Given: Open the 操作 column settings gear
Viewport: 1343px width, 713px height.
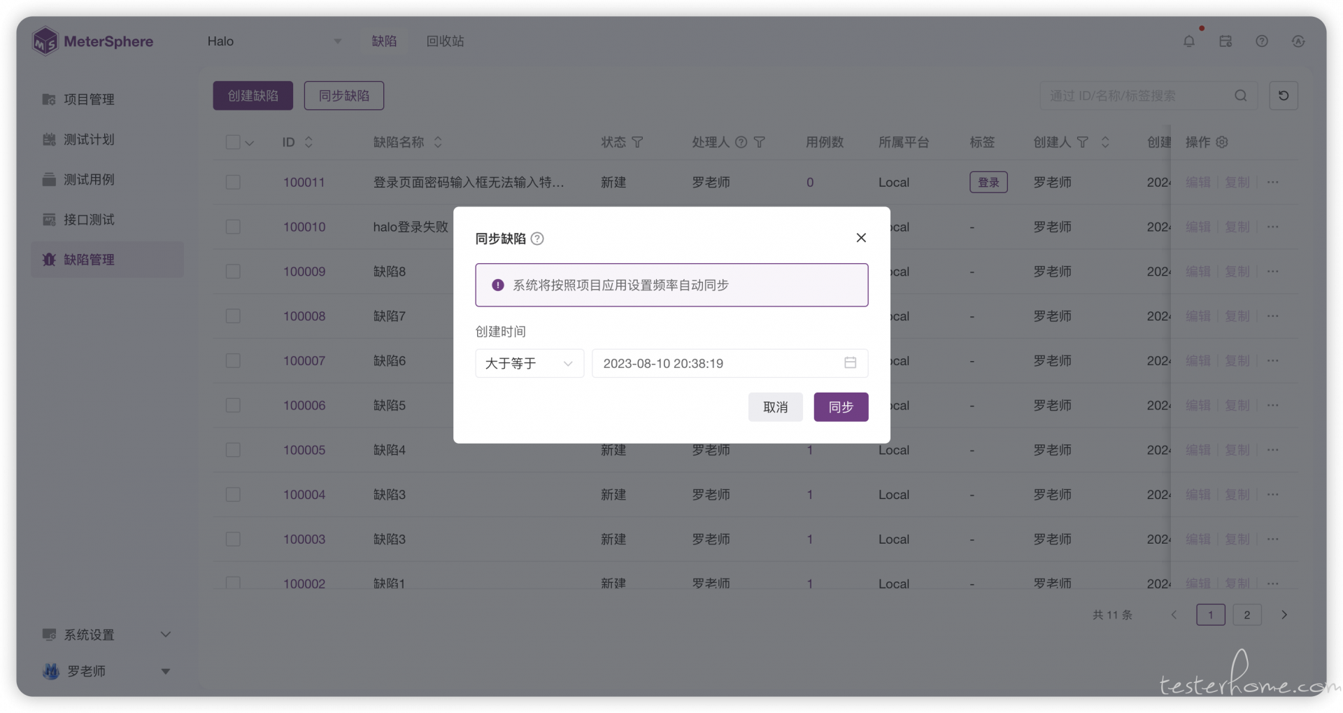Looking at the screenshot, I should (1222, 142).
